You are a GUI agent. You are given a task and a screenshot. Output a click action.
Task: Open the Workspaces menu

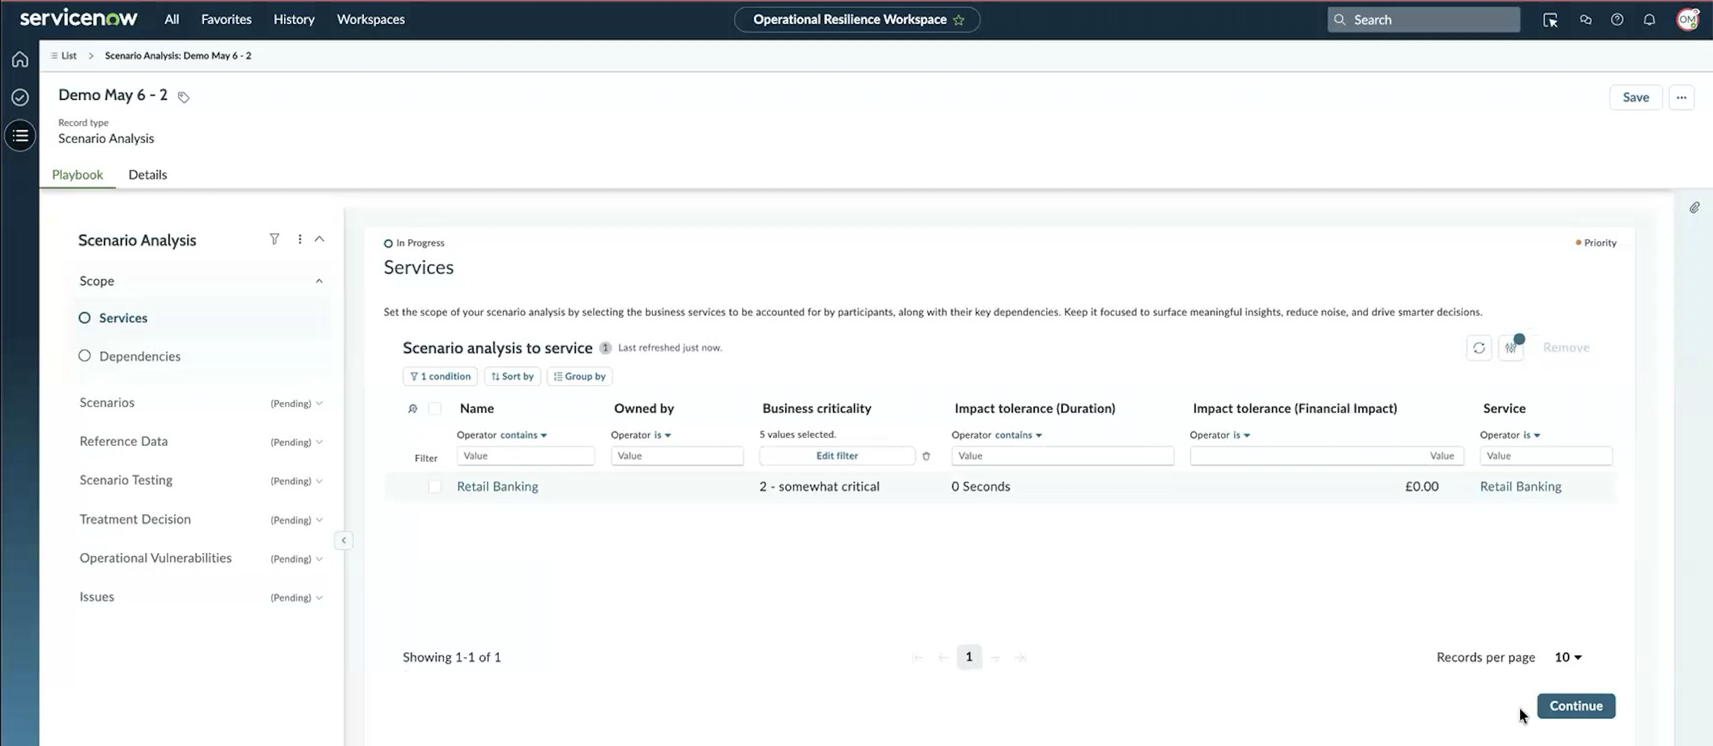(370, 19)
